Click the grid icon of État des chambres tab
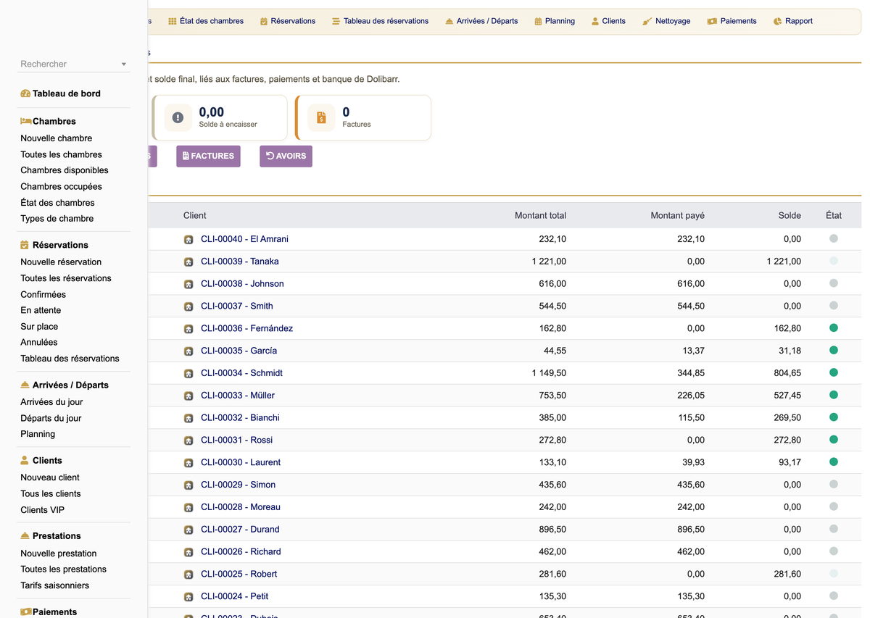This screenshot has width=870, height=618. [x=173, y=21]
